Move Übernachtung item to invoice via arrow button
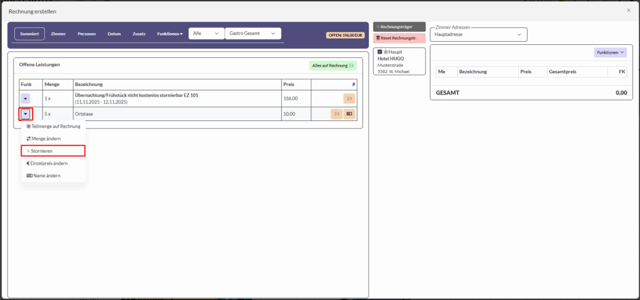 348,98
